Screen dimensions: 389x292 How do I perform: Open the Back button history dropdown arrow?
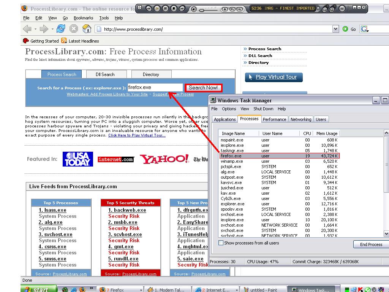click(36, 29)
